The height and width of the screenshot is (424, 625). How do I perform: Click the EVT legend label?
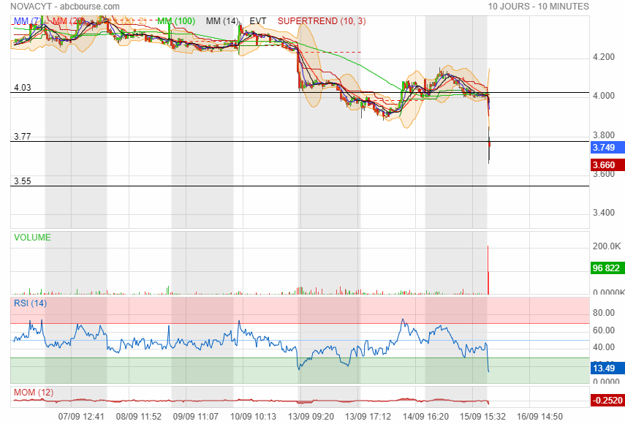[258, 21]
